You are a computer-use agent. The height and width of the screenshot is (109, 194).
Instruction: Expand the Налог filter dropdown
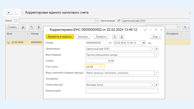97,21
